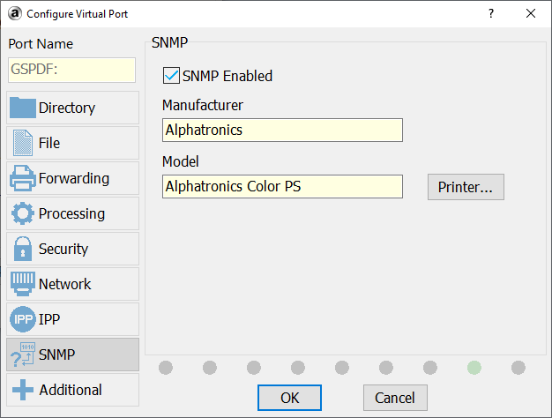552x418 pixels.
Task: Switch to the Network tab
Action: point(72,284)
